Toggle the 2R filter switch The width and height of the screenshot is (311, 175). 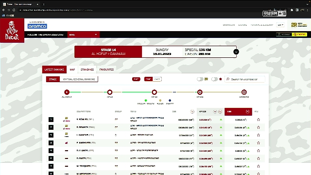(x=200, y=79)
